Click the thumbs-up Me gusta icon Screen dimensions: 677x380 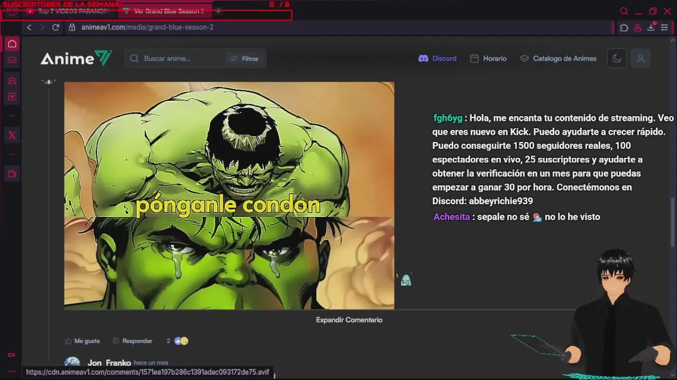tap(68, 341)
